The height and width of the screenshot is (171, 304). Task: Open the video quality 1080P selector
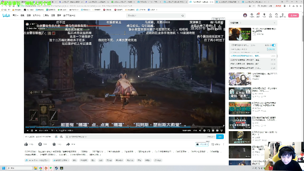[187, 130]
